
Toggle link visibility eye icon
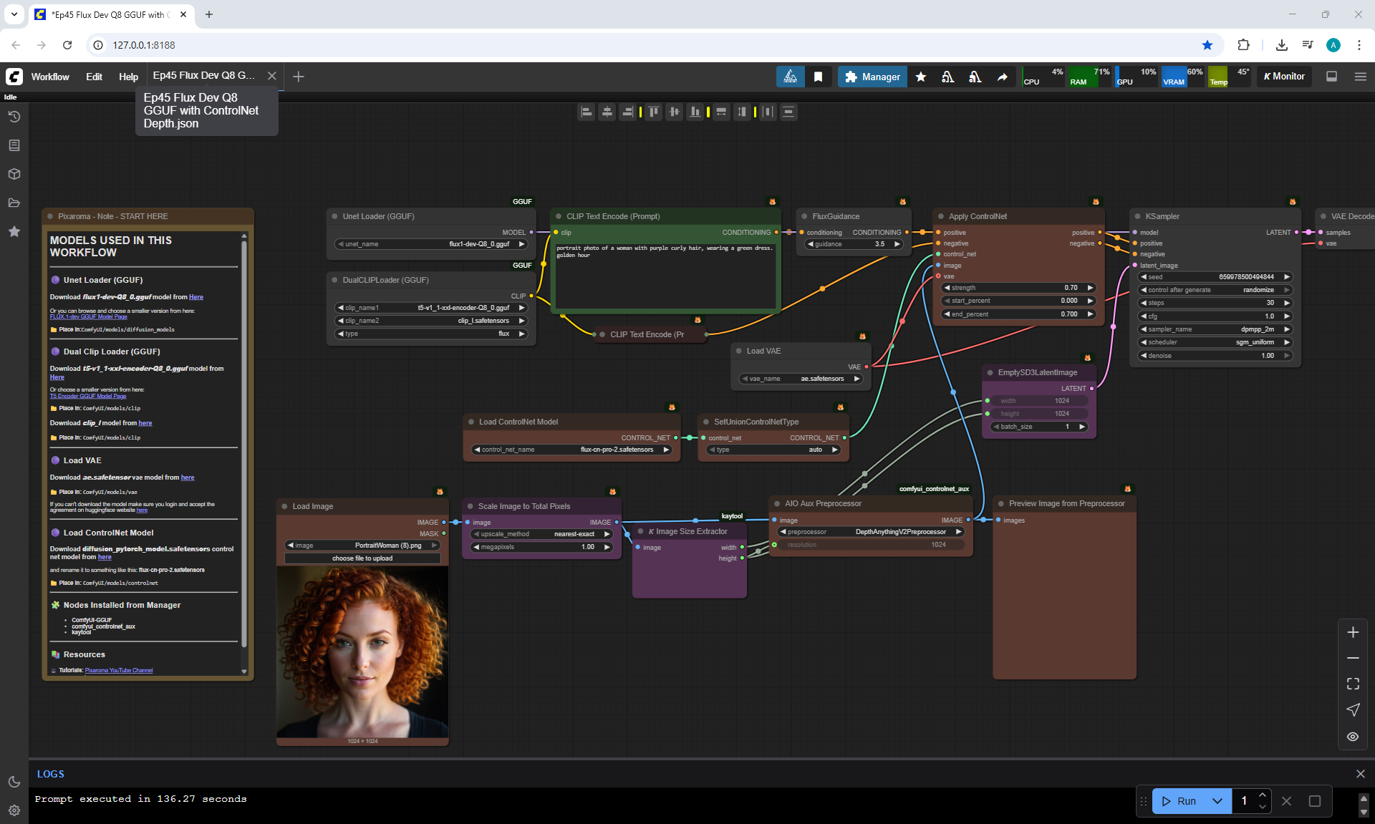[1353, 737]
